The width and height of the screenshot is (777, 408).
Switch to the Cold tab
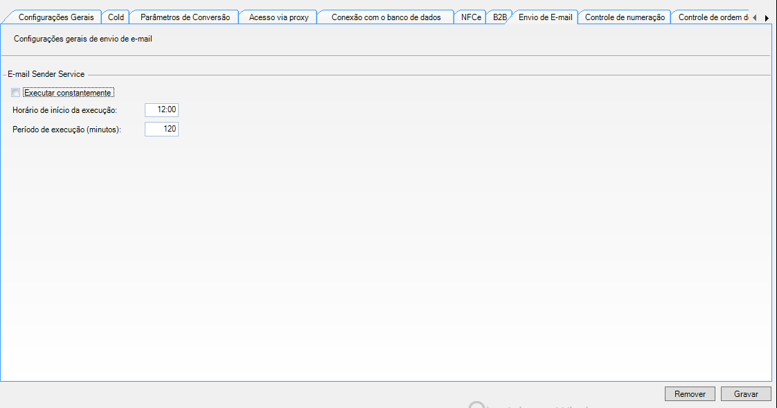116,17
